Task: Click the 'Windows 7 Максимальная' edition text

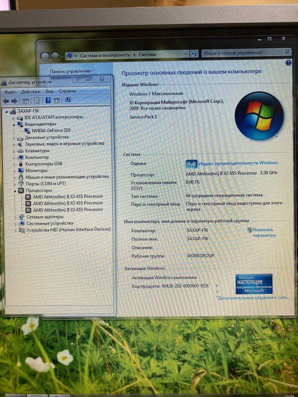Action: 156,94
